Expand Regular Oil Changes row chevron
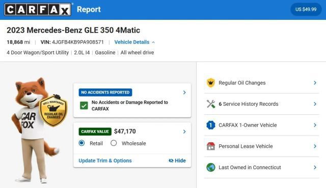326x188 pixels. 315,83
